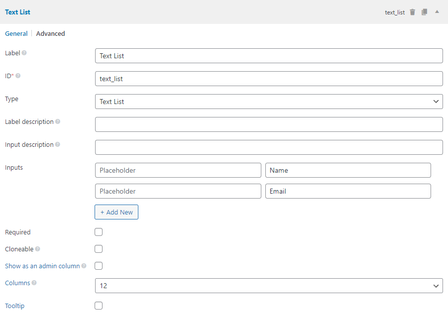The width and height of the screenshot is (448, 323).
Task: Switch to the General tab
Action: (x=16, y=33)
